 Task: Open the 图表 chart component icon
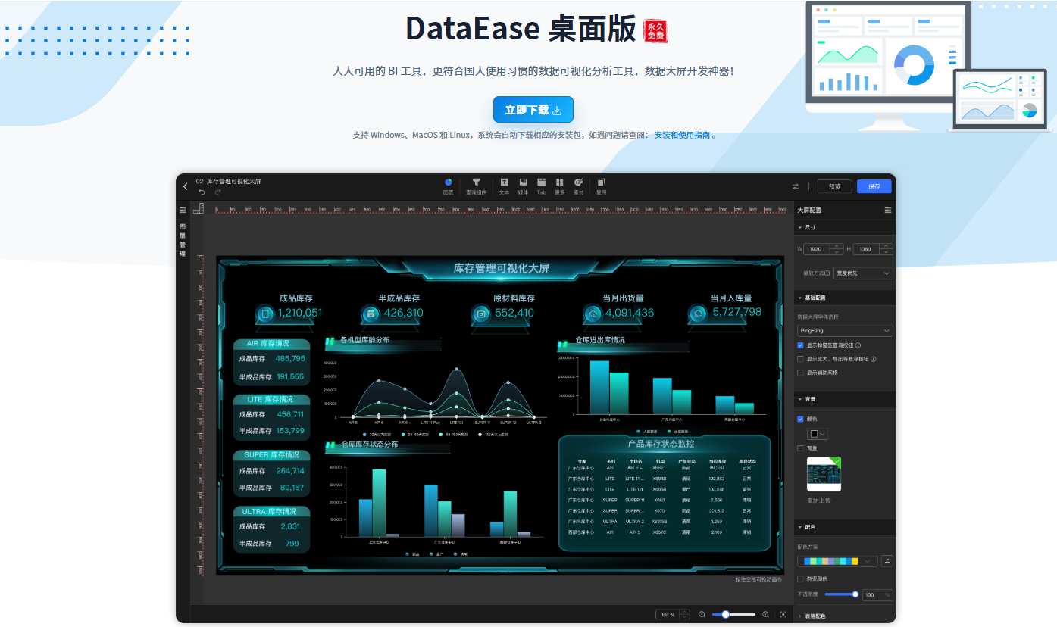coord(449,182)
